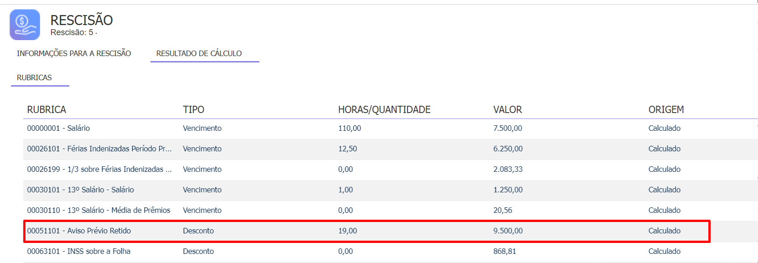Select the INSS sobre a Folha row
Screen dimensions: 758x263
click(x=390, y=252)
